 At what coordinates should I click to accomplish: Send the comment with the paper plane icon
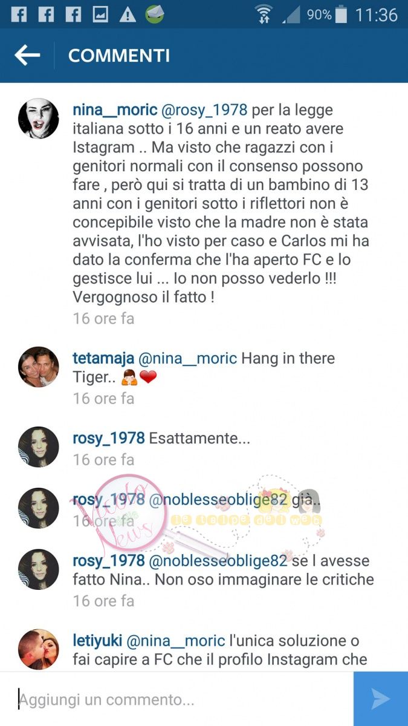click(x=381, y=699)
